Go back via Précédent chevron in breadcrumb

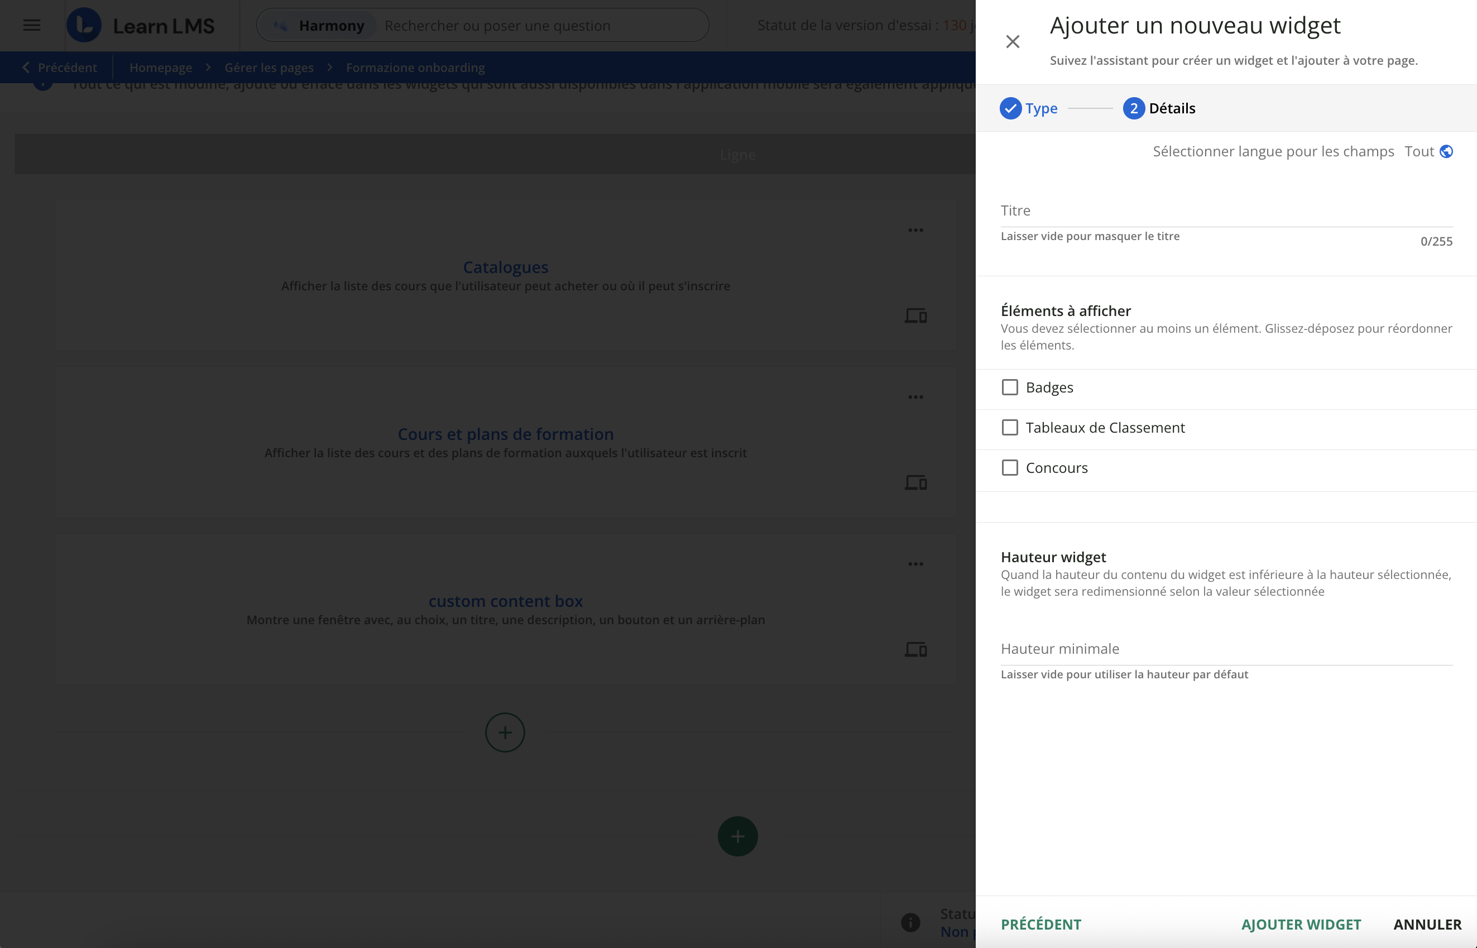26,68
